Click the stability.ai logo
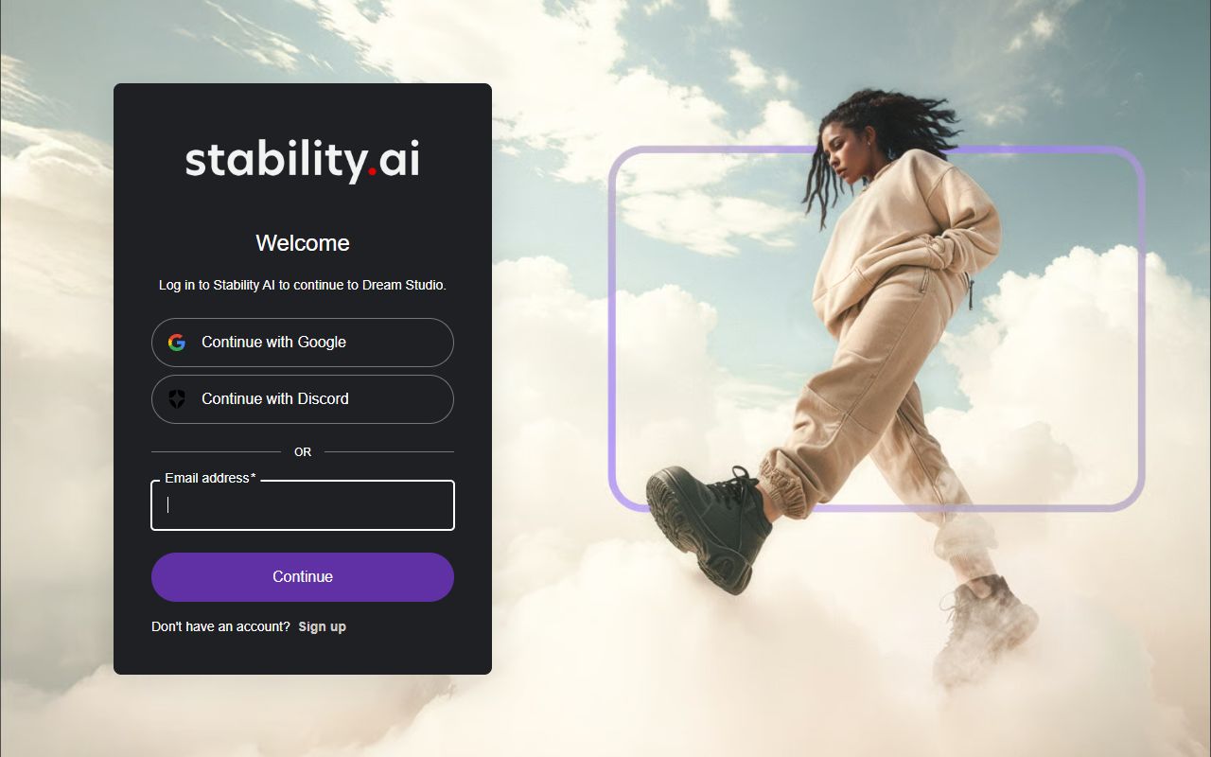Screen dimensions: 1211x757 click(303, 160)
